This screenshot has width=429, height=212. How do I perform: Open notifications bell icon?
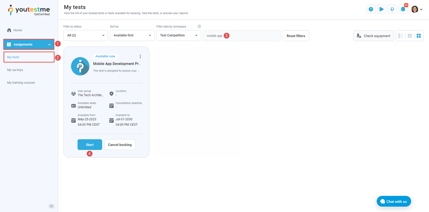pyautogui.click(x=403, y=9)
